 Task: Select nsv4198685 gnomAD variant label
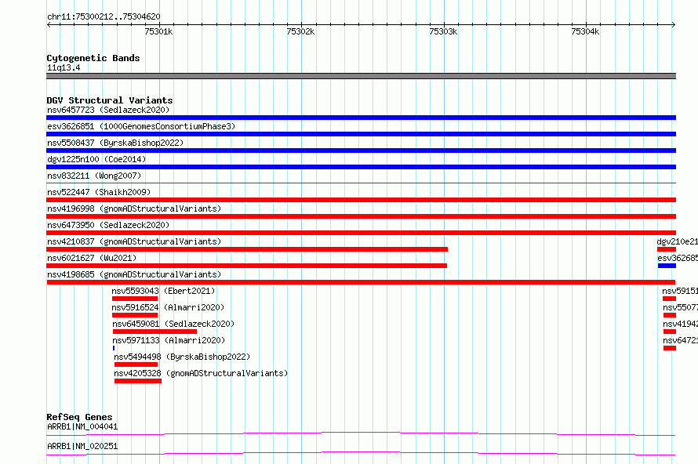tap(134, 274)
